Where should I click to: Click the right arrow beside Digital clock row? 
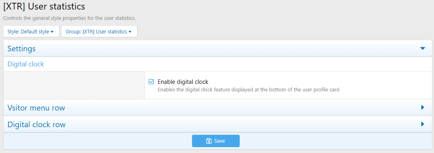click(422, 124)
